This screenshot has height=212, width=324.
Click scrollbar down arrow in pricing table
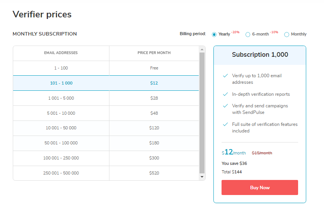tap(202, 176)
